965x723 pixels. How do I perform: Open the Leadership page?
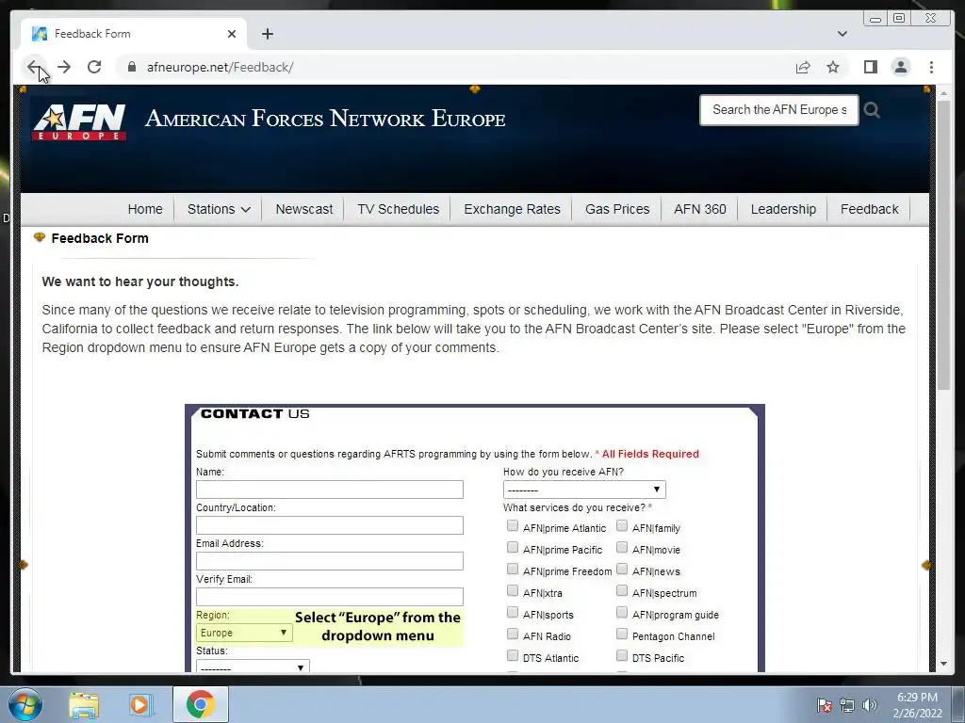pos(783,209)
